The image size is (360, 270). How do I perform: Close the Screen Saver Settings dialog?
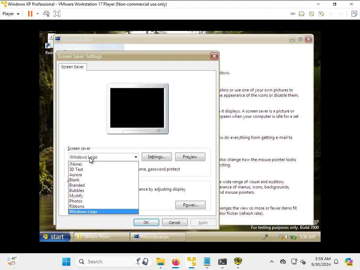pyautogui.click(x=214, y=56)
